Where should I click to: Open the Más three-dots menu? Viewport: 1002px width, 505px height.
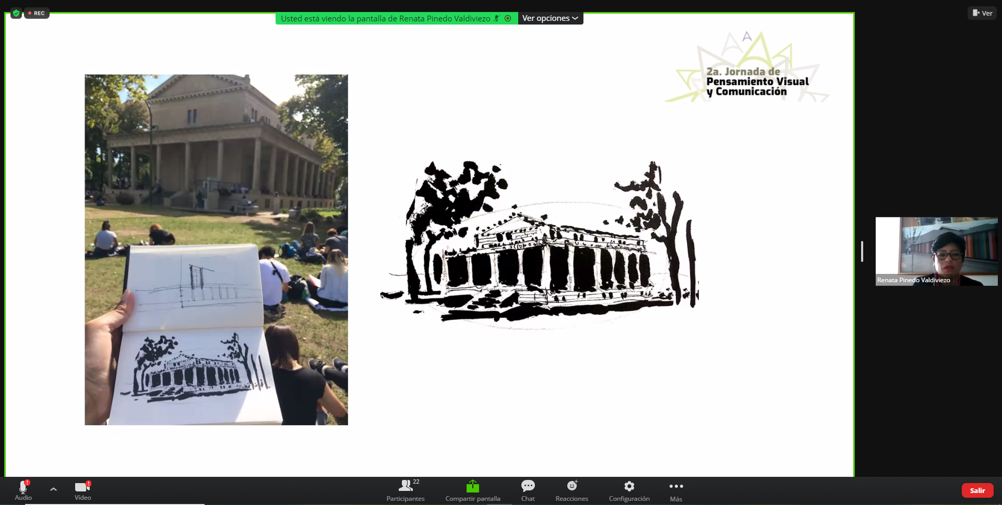[676, 490]
